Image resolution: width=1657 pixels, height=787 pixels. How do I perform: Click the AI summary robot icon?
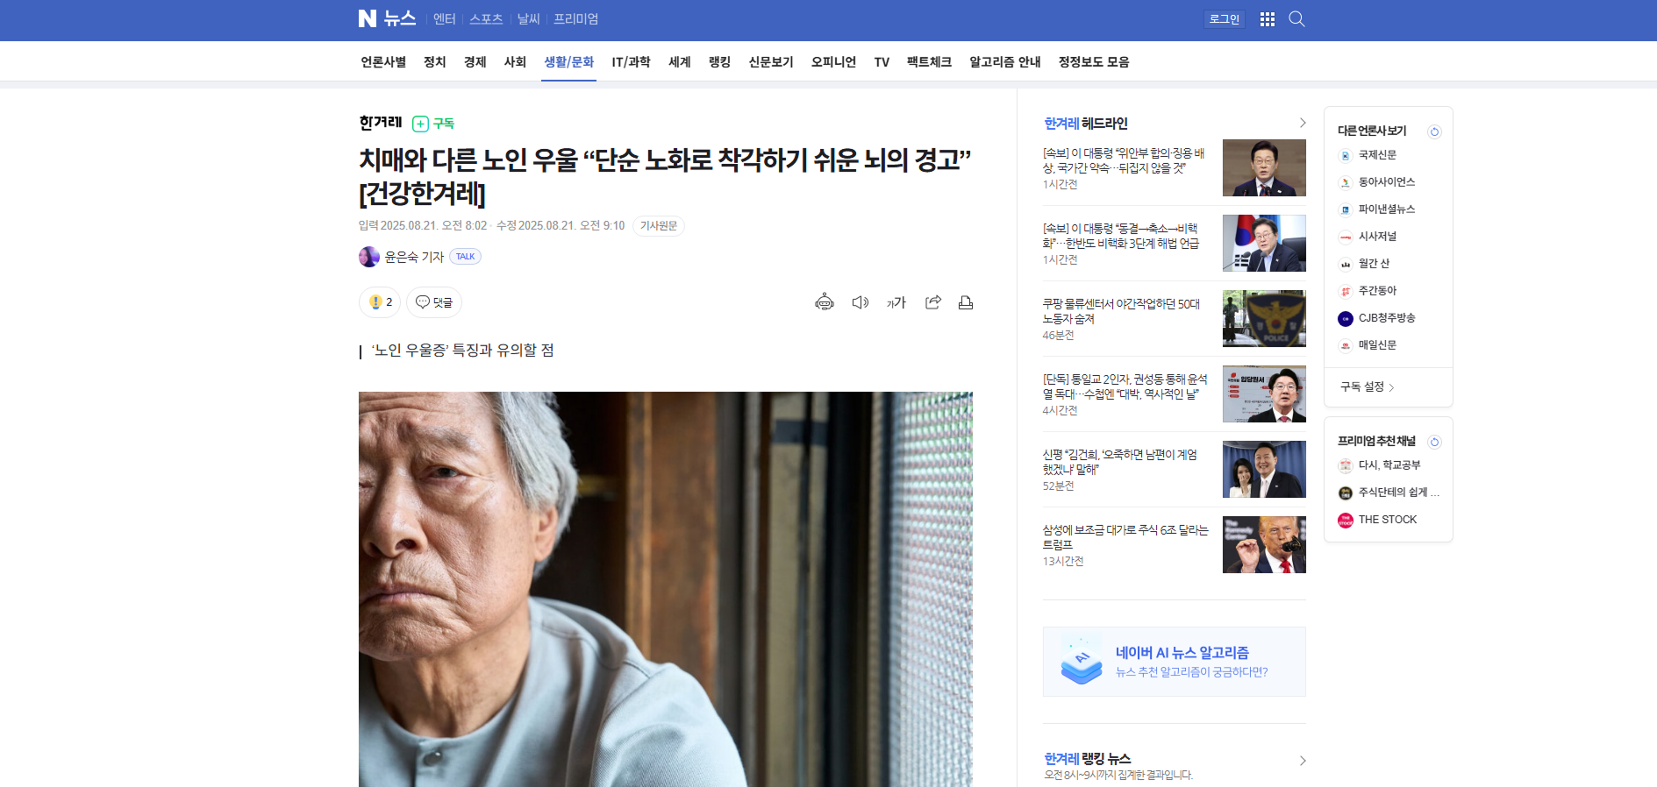(x=825, y=302)
